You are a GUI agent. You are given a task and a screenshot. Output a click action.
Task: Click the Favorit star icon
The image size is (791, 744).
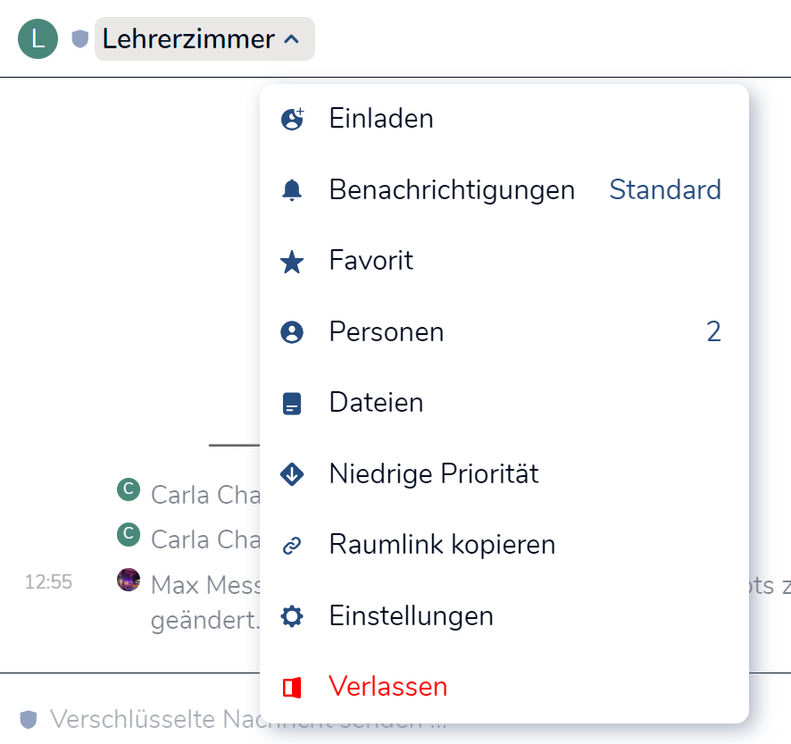[x=292, y=262]
